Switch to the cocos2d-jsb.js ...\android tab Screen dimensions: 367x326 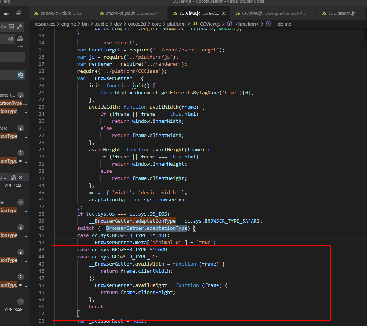131,13
